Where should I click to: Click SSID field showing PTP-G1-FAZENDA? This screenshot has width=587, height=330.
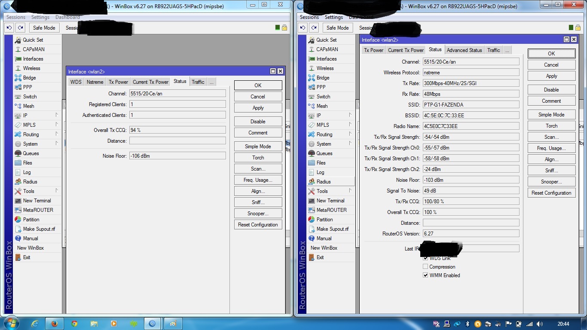click(x=471, y=105)
